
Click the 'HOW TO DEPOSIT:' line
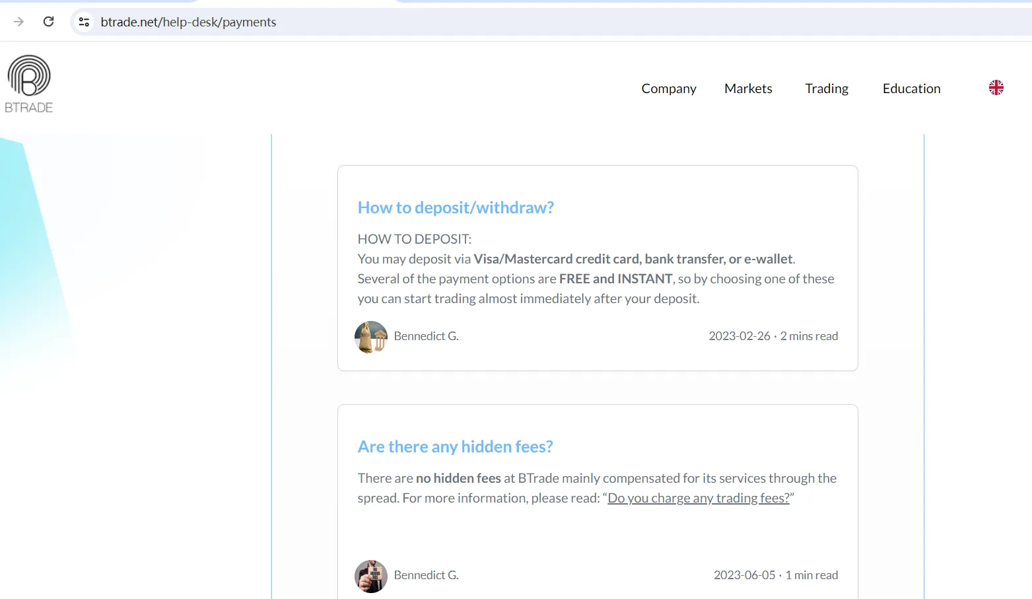point(415,239)
